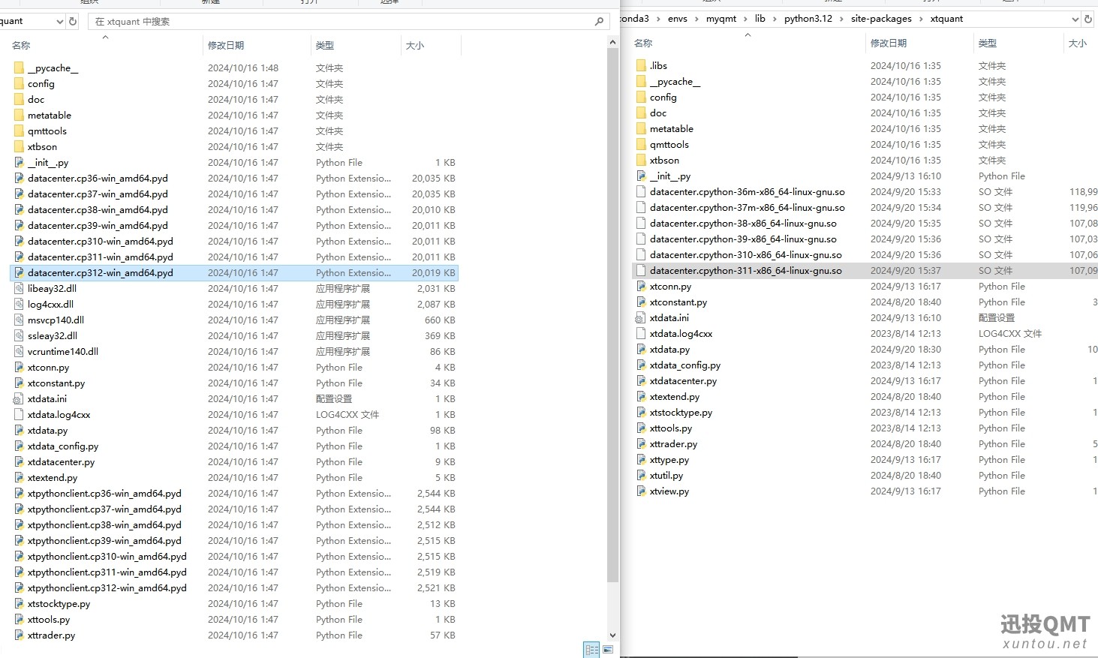This screenshot has height=658, width=1098.
Task: Click python3.12 breadcrumb in right window
Action: point(808,19)
